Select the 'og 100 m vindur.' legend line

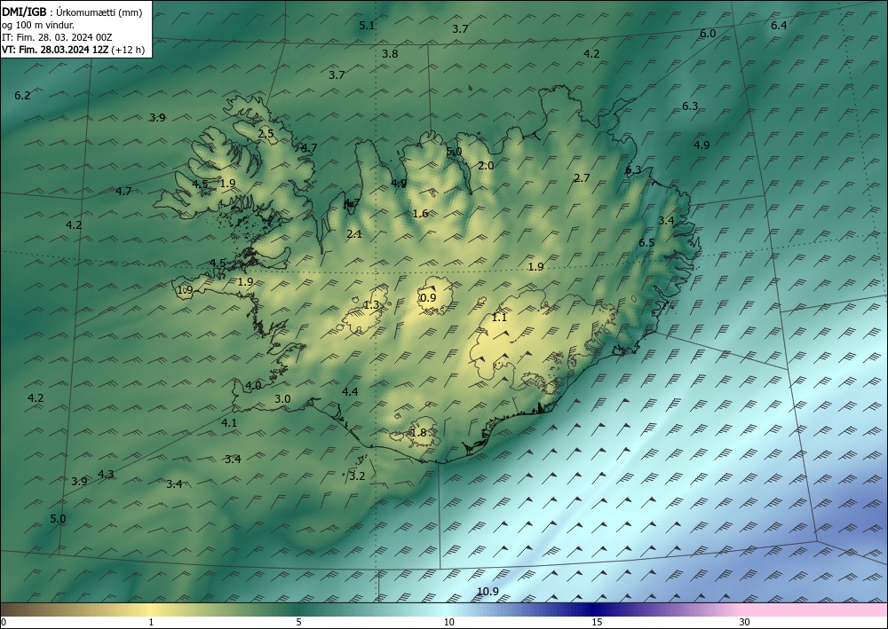click(38, 25)
